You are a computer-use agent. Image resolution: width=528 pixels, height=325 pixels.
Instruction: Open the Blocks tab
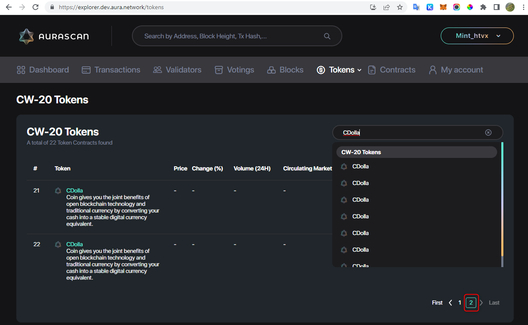coord(285,70)
